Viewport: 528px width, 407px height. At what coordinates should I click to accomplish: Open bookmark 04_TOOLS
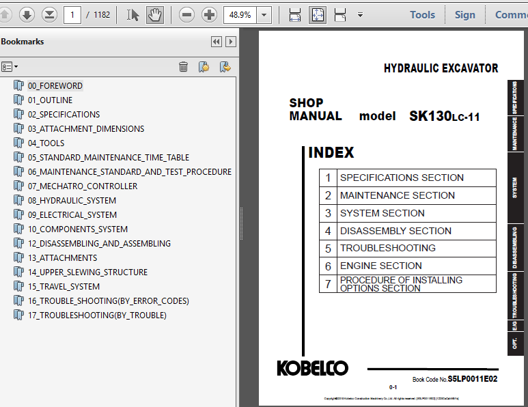pos(46,143)
